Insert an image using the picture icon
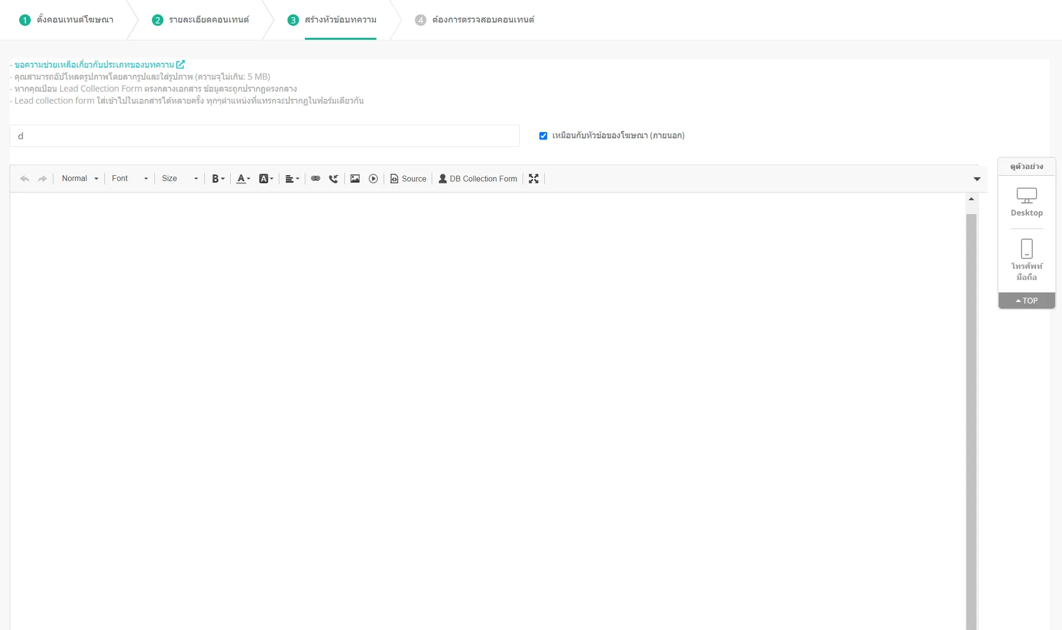 [355, 179]
